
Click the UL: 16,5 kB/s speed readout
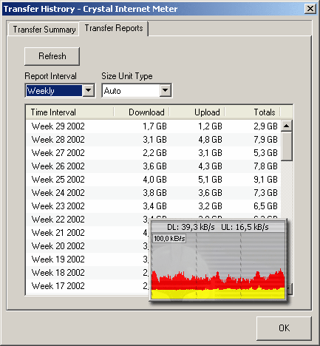click(245, 227)
